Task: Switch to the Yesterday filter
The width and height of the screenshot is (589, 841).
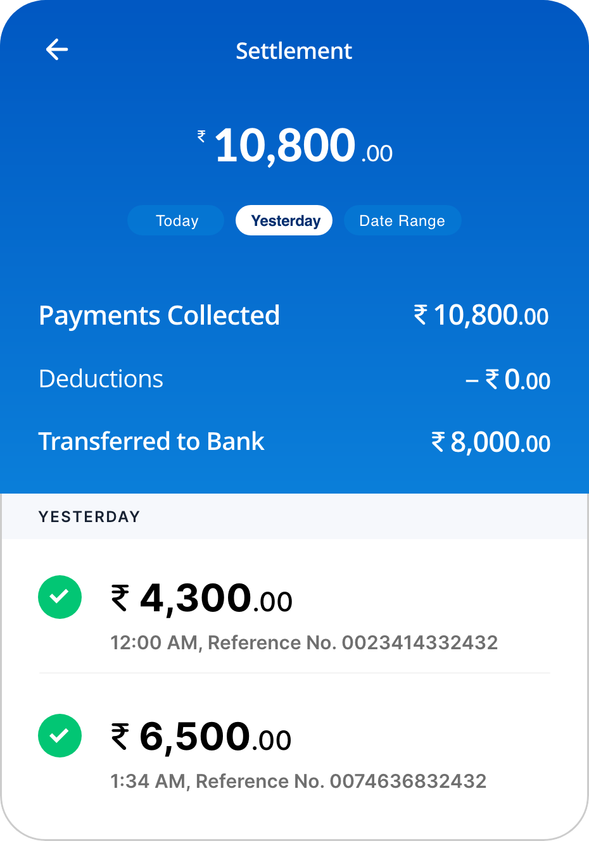Action: pyautogui.click(x=284, y=220)
